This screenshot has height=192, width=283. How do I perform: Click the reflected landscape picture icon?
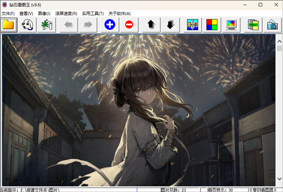[x=192, y=25]
